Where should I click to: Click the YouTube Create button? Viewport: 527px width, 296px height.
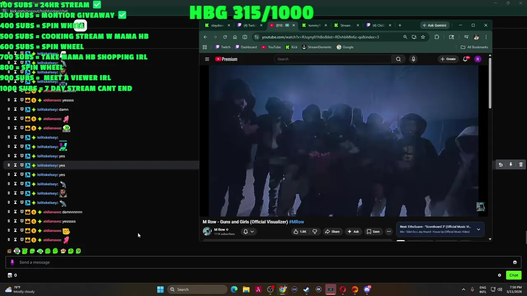click(x=448, y=59)
